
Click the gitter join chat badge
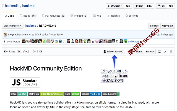pyautogui.click(x=19, y=94)
